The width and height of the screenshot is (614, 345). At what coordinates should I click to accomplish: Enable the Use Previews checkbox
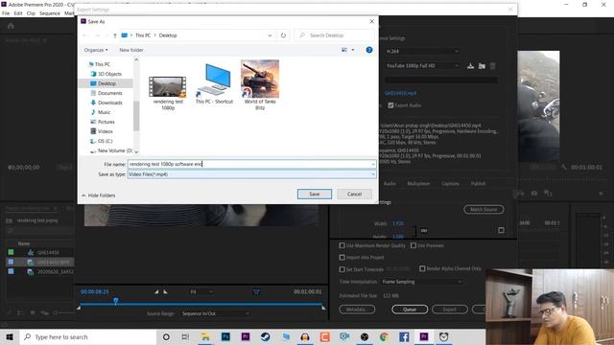tap(413, 245)
